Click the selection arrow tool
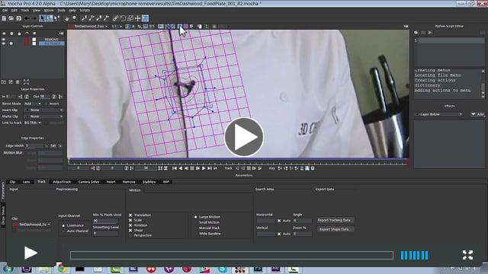 click(x=43, y=18)
